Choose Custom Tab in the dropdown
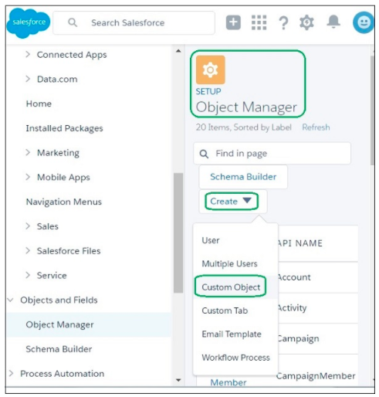 pos(225,310)
